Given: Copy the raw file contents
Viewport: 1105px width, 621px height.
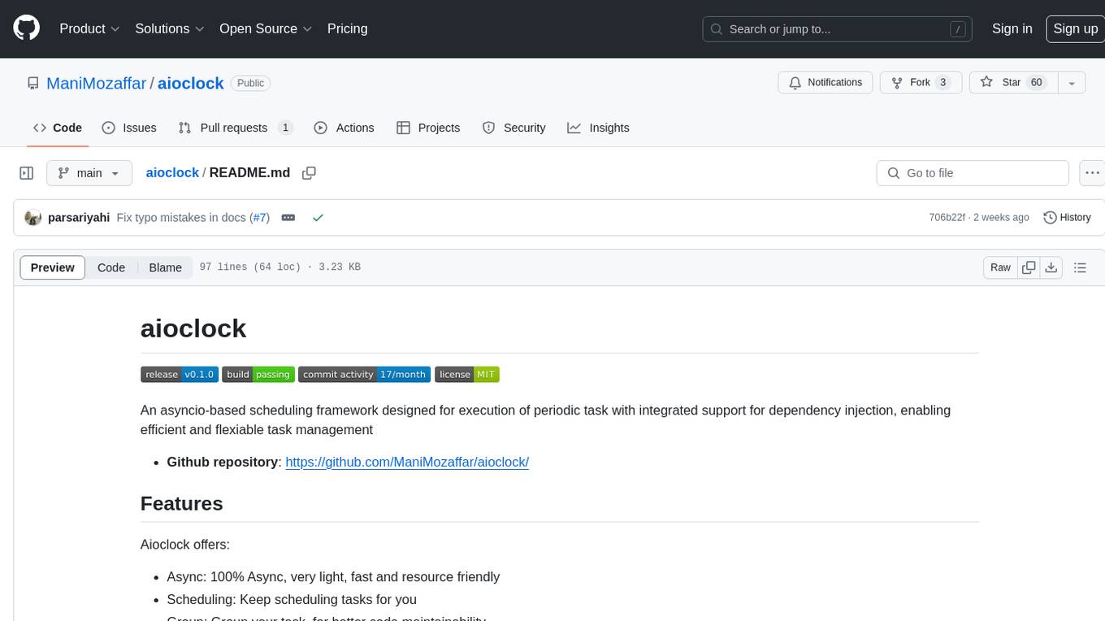Looking at the screenshot, I should click(1029, 267).
